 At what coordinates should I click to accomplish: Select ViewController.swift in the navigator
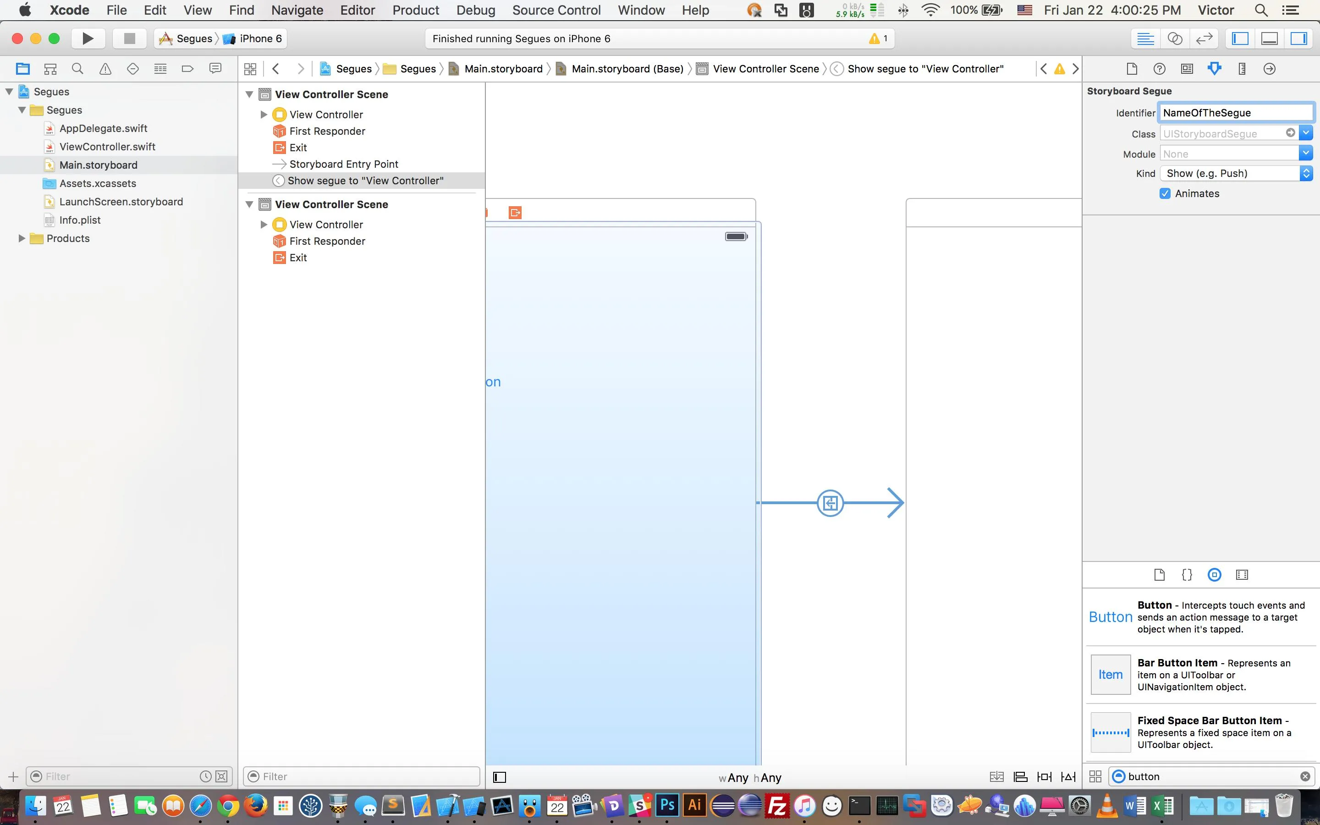pos(107,147)
